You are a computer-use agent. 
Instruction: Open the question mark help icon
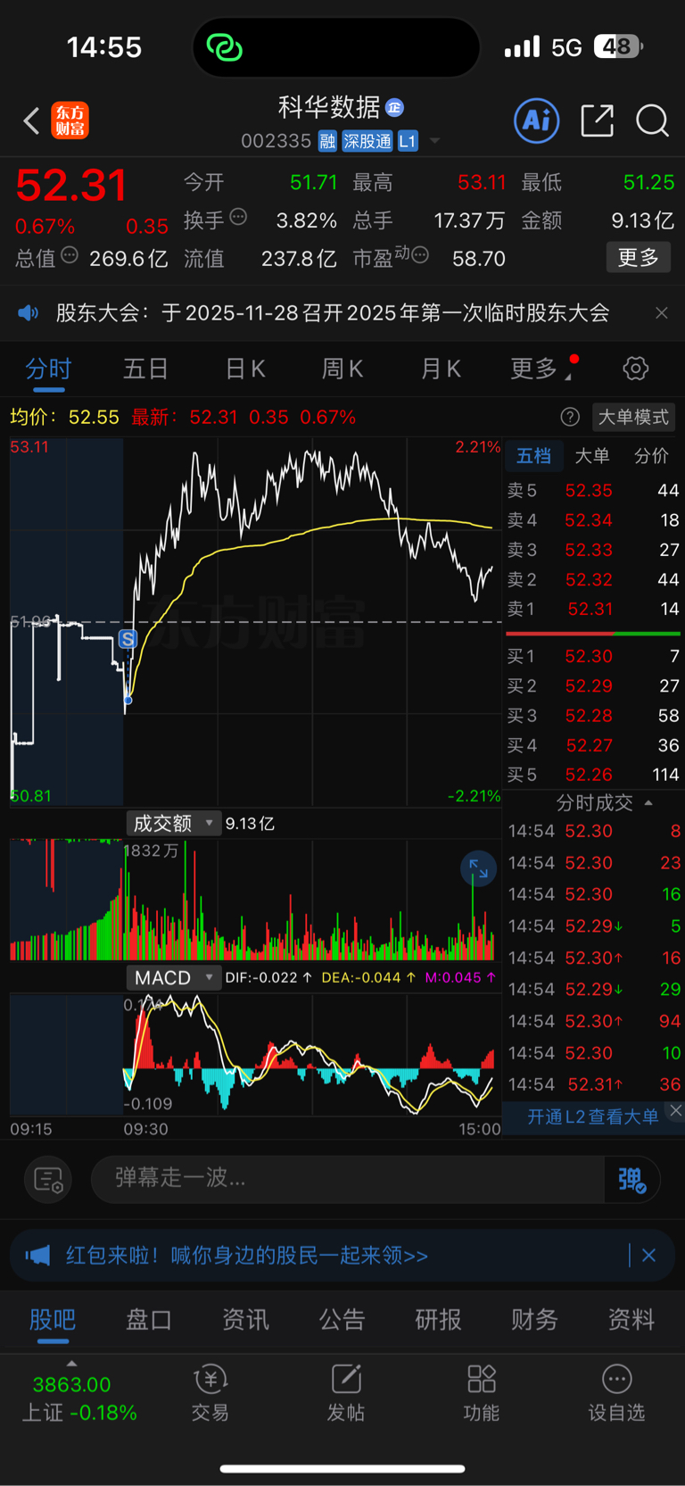[570, 417]
